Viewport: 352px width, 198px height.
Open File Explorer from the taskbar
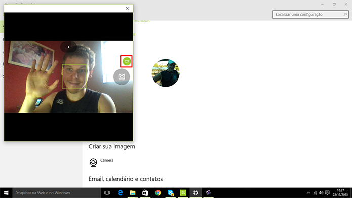pos(133,193)
